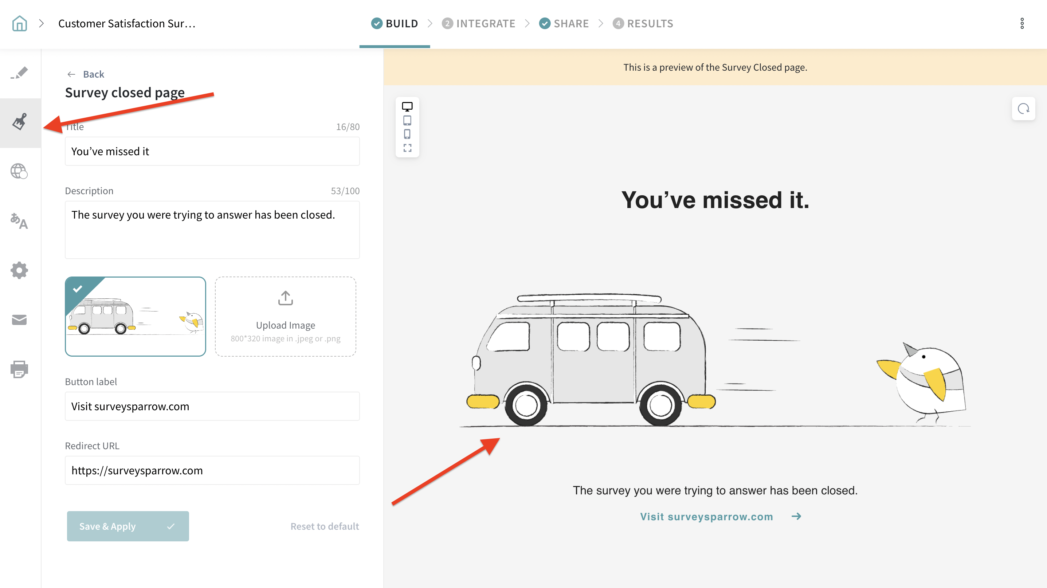The width and height of the screenshot is (1047, 588).
Task: Switch preview to mobile phone view
Action: pyautogui.click(x=407, y=134)
